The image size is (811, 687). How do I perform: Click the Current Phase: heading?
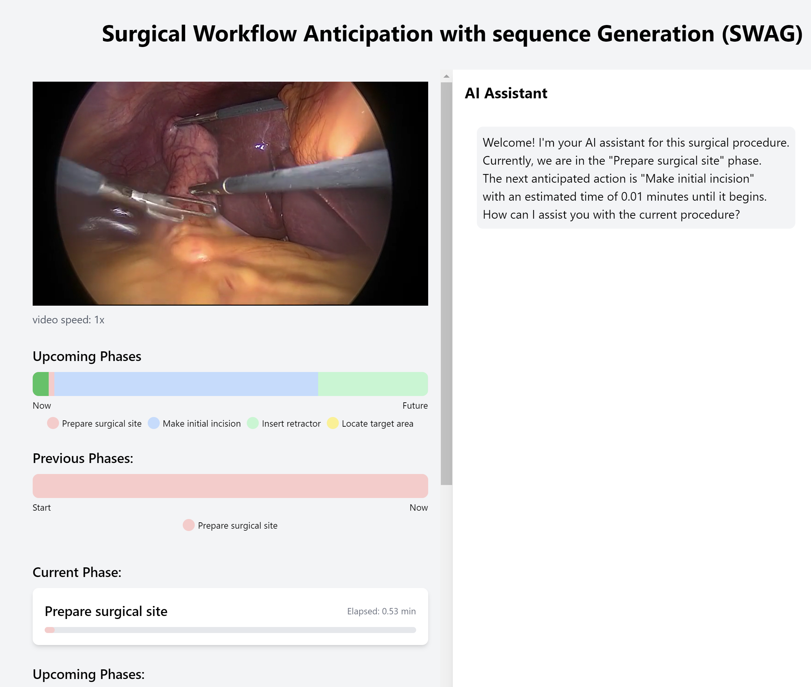[77, 572]
